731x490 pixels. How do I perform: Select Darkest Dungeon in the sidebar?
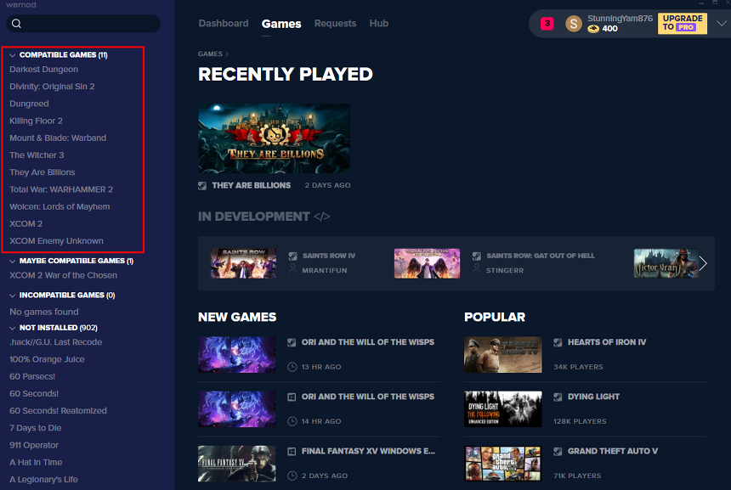pyautogui.click(x=44, y=70)
